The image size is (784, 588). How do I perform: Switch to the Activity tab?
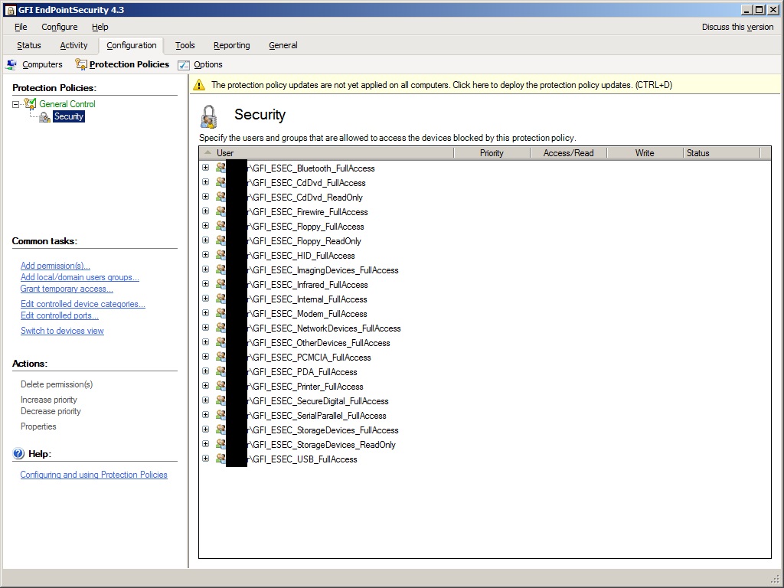tap(73, 45)
